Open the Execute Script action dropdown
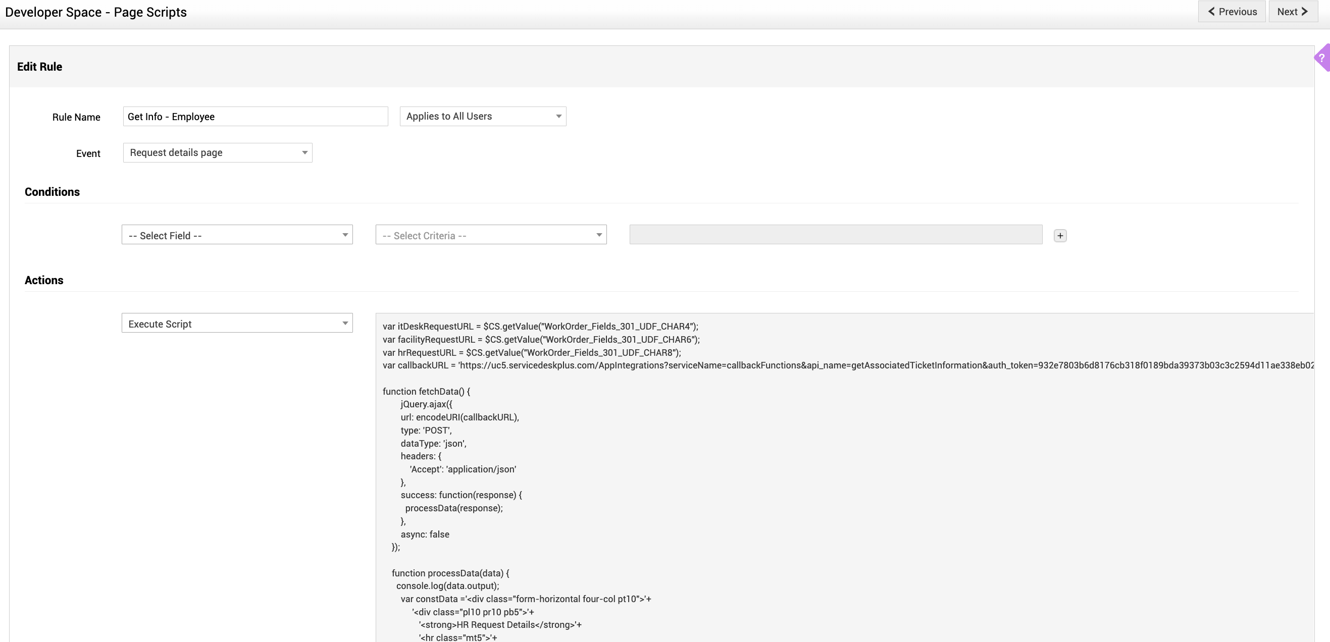 [x=237, y=324]
